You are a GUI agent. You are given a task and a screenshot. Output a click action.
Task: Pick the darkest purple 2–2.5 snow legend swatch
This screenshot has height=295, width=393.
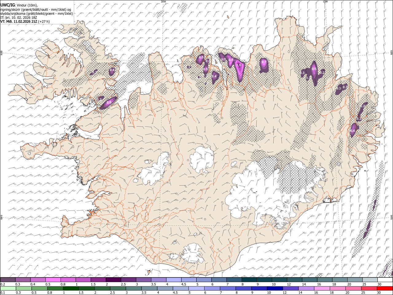pyautogui.click(x=113, y=280)
